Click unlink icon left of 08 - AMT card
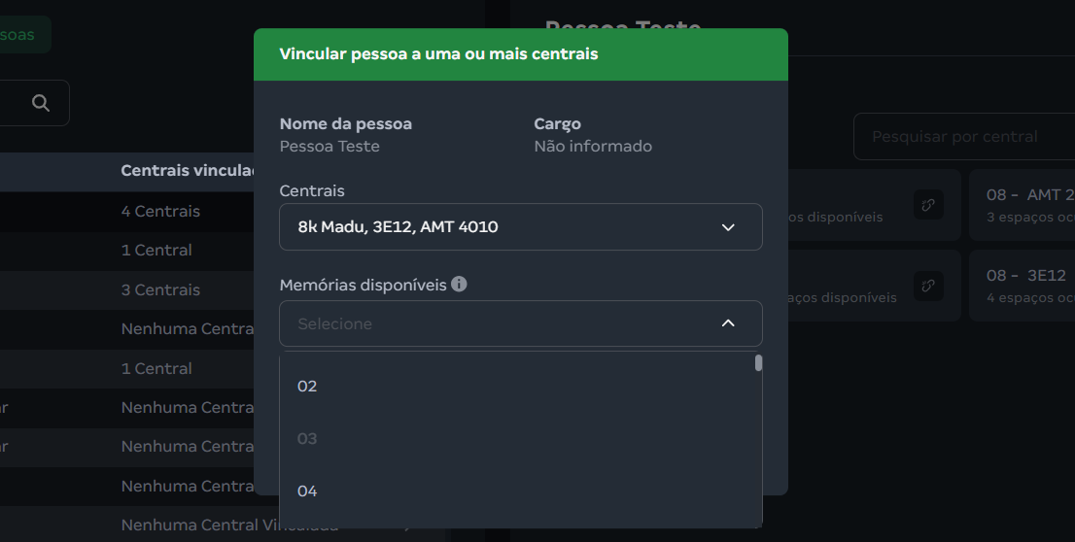 pos(928,204)
